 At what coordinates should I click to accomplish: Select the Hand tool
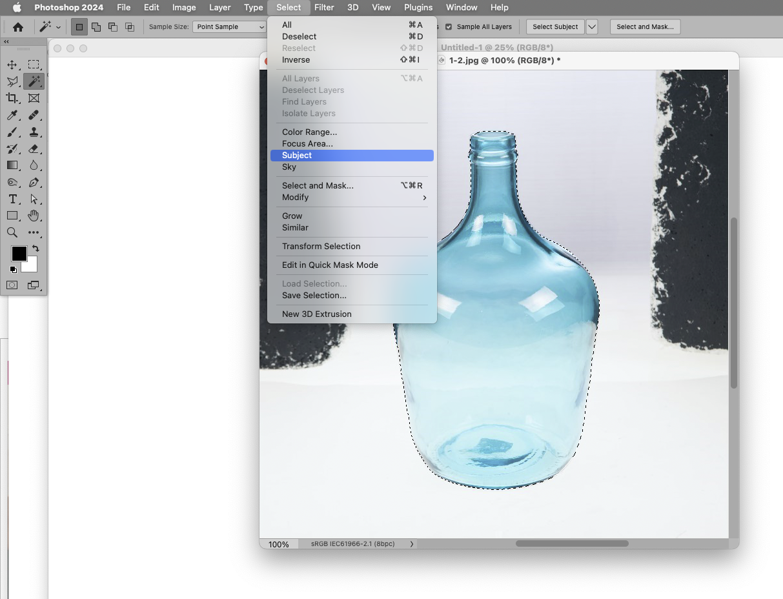[34, 216]
